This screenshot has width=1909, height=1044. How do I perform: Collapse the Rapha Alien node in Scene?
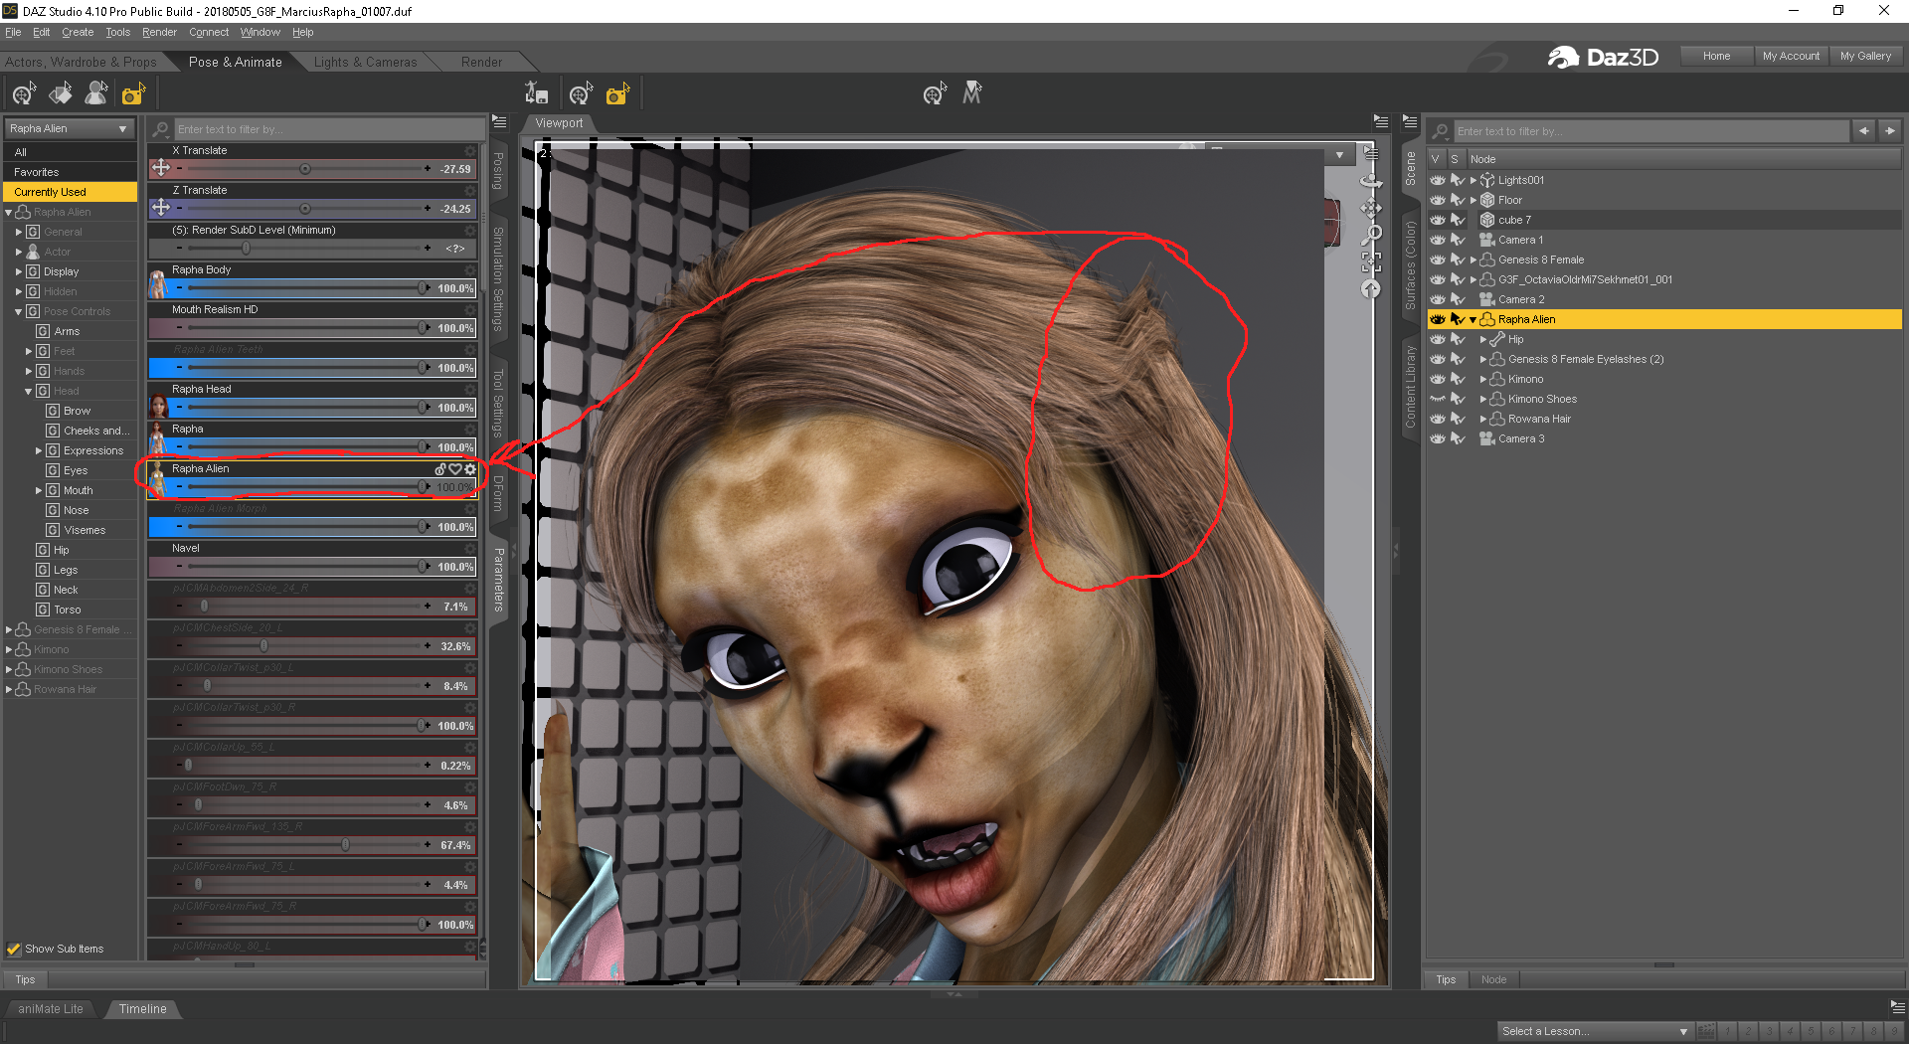[1473, 319]
